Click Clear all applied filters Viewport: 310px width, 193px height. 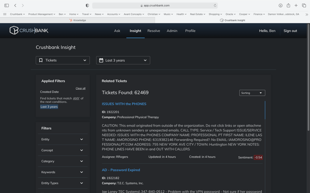pyautogui.click(x=81, y=88)
